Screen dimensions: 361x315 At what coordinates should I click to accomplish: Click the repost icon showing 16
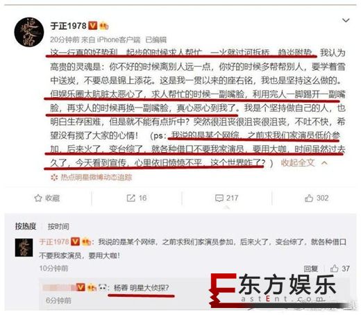(131, 198)
